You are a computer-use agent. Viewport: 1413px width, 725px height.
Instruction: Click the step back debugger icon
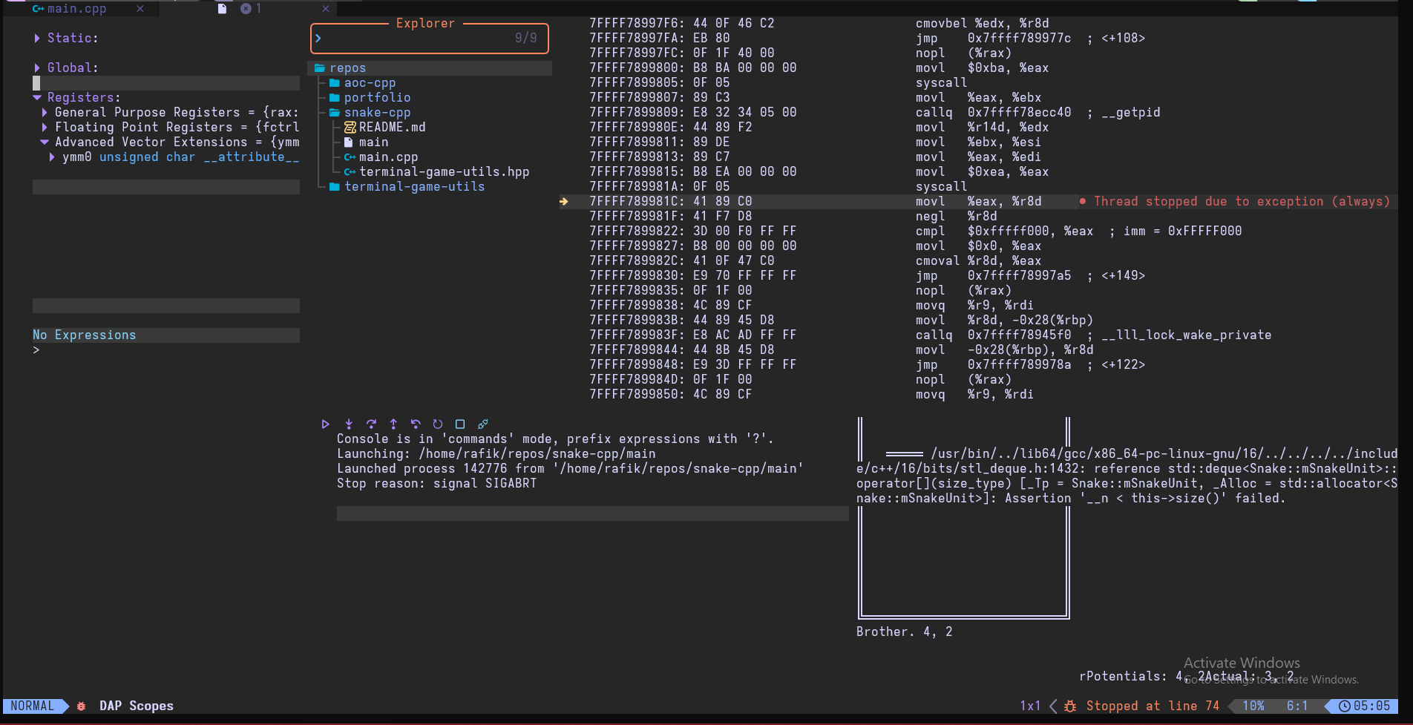(x=416, y=424)
